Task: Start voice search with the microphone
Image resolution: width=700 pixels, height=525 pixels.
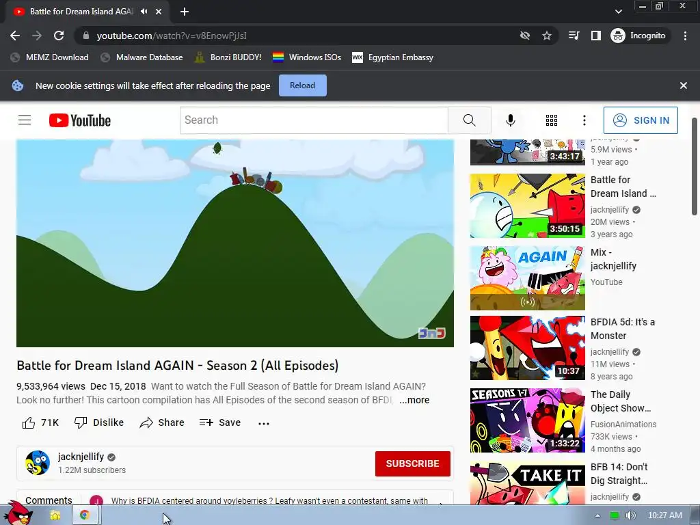Action: tap(511, 120)
